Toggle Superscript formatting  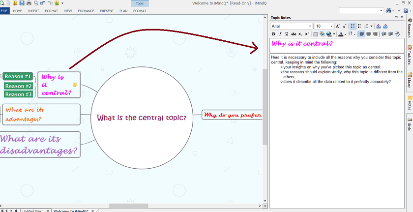[x=307, y=34]
